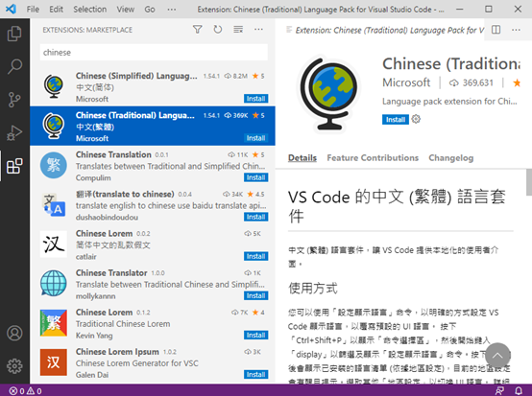Switch to the Changelog tab

[451, 158]
